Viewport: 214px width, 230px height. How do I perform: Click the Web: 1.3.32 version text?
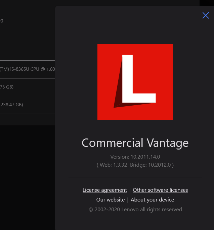coord(113,165)
